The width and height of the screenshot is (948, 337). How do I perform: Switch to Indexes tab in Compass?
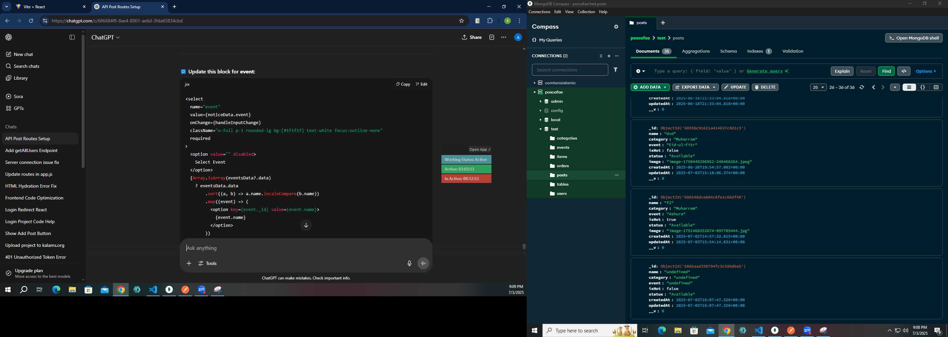[759, 51]
